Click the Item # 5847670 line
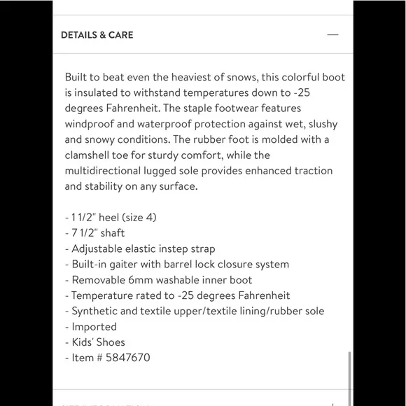The image size is (406, 406). click(x=108, y=358)
